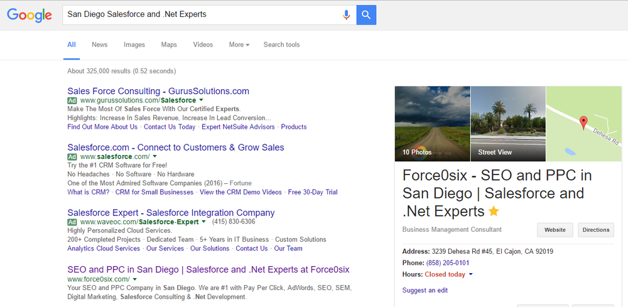Open Salesforce.com - Connect to Customers result
Screen dimensions: 628x307
176,148
